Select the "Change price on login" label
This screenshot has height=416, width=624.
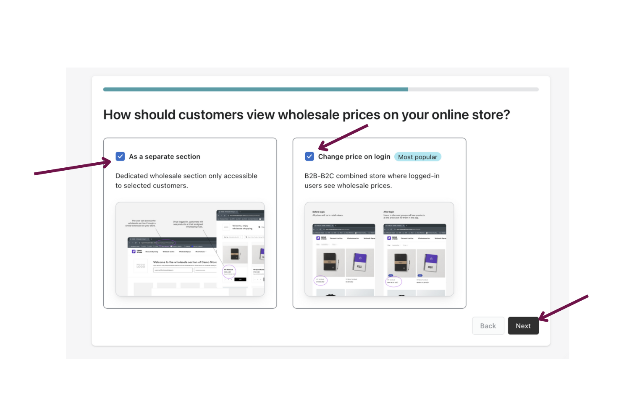(354, 156)
